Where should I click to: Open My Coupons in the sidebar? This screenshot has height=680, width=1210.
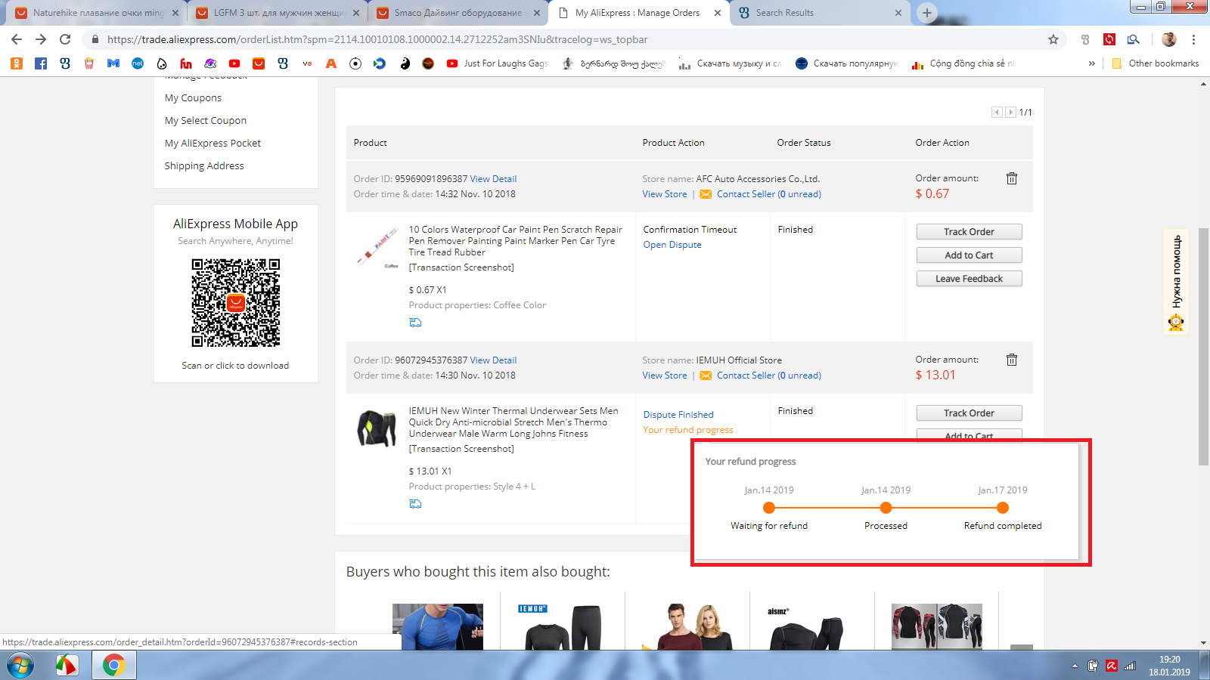[x=193, y=97]
